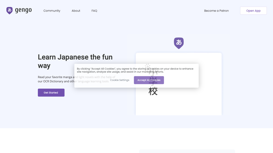Go to the About page

76,11
